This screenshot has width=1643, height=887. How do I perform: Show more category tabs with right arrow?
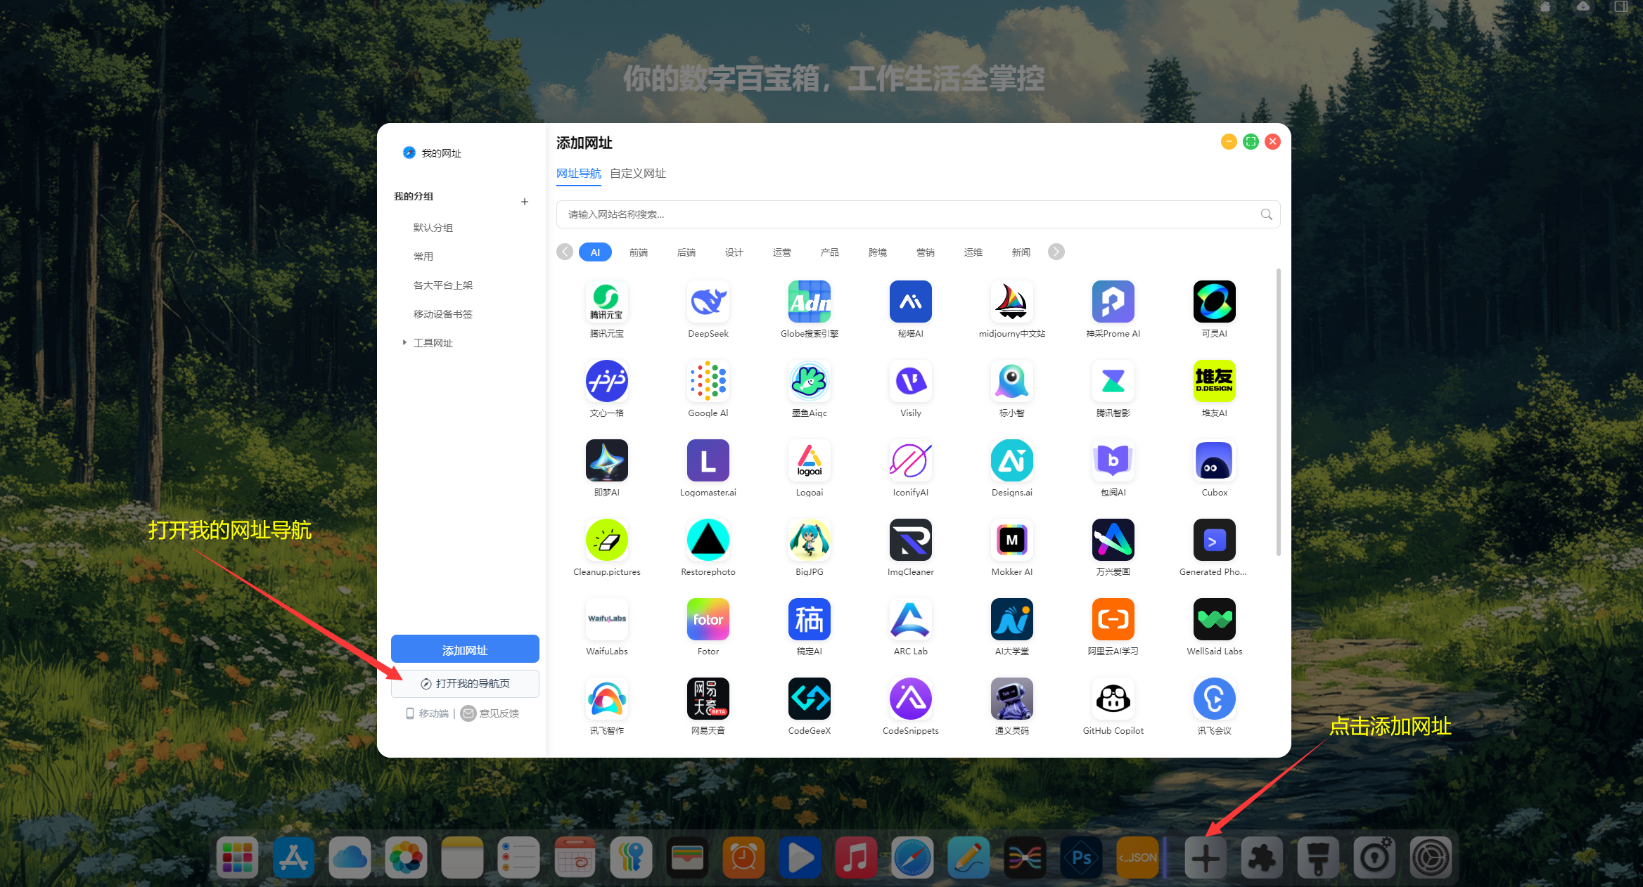point(1056,252)
